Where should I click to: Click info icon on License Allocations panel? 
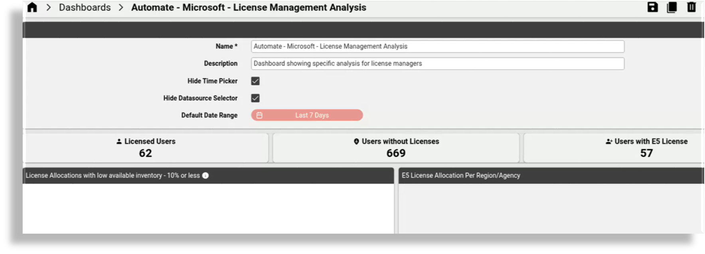point(205,175)
